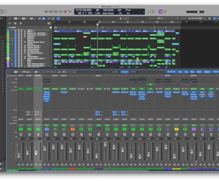Toggle the Input channel filter button
Viewport: 219px width, 181px height.
[x=199, y=72]
